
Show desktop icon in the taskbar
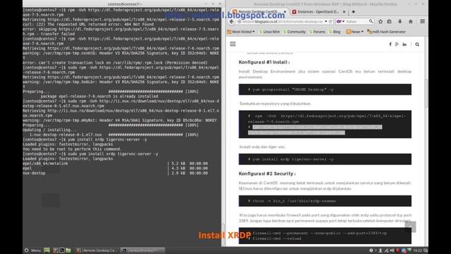click(x=47, y=250)
